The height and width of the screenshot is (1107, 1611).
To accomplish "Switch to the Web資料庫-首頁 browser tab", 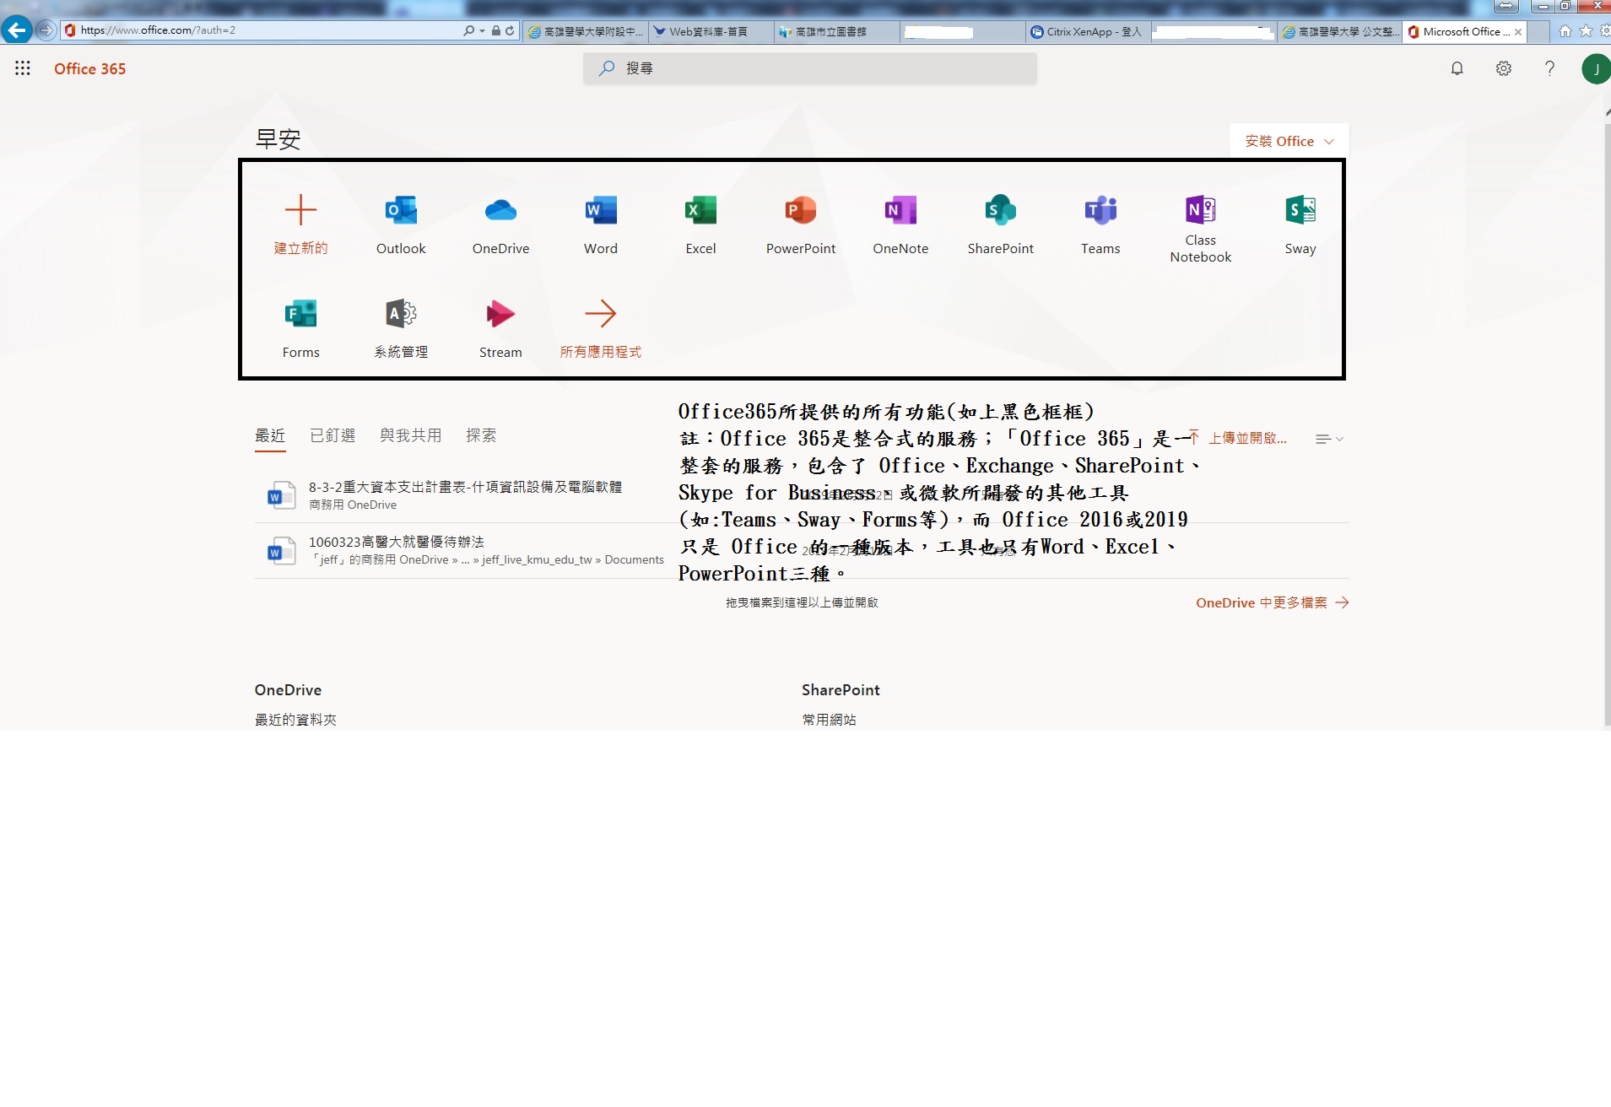I will coord(711,32).
